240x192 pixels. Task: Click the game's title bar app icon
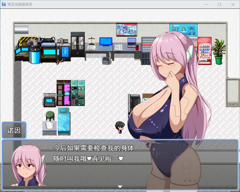coord(4,4)
